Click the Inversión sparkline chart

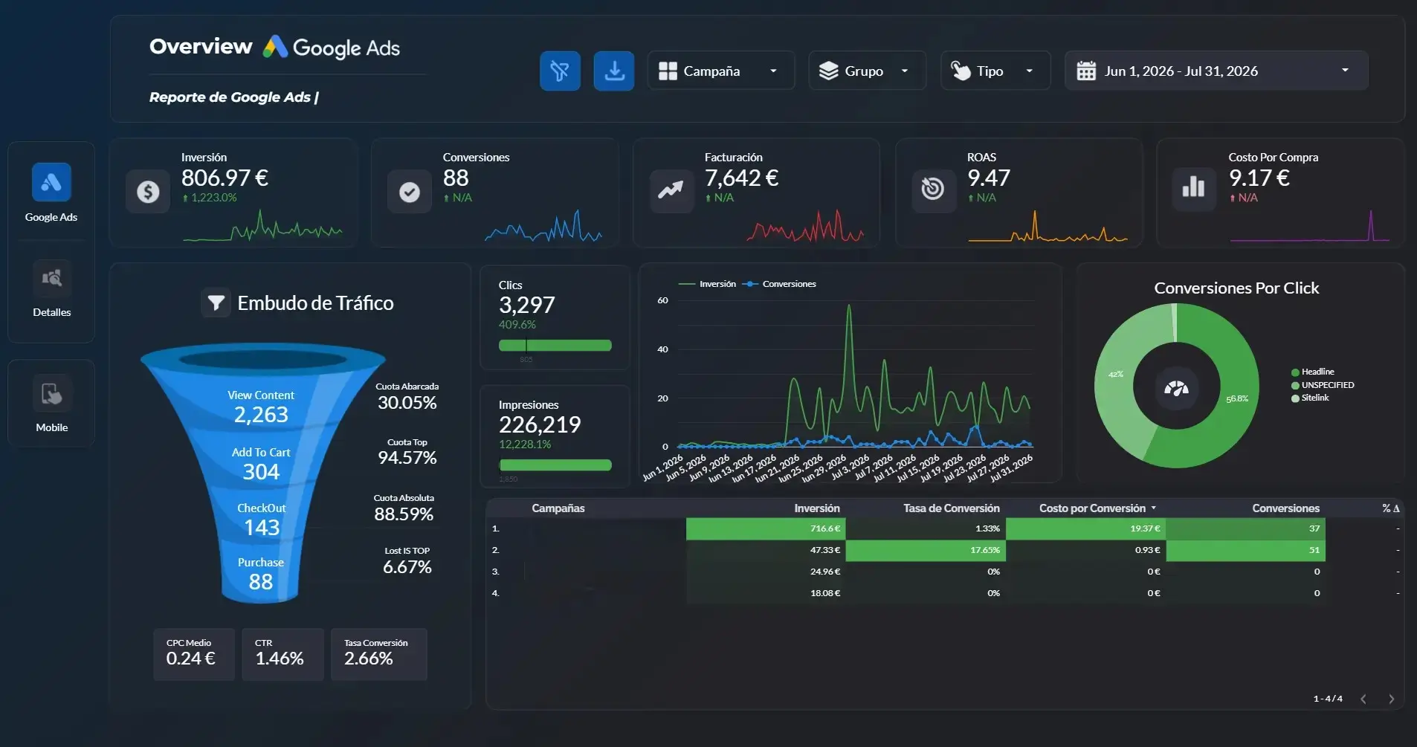(262, 226)
